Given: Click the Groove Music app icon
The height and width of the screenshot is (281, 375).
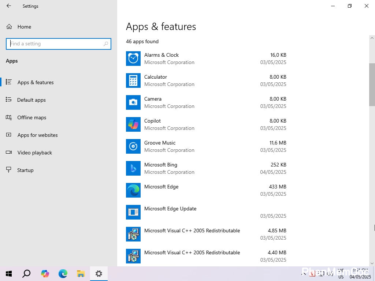Looking at the screenshot, I should [x=133, y=146].
